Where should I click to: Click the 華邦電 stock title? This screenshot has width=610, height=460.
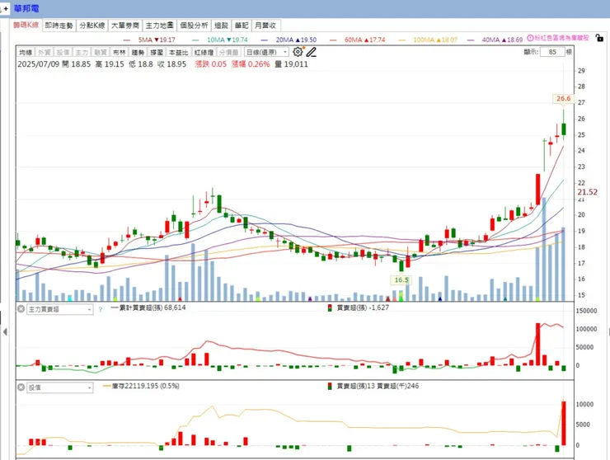(x=26, y=8)
